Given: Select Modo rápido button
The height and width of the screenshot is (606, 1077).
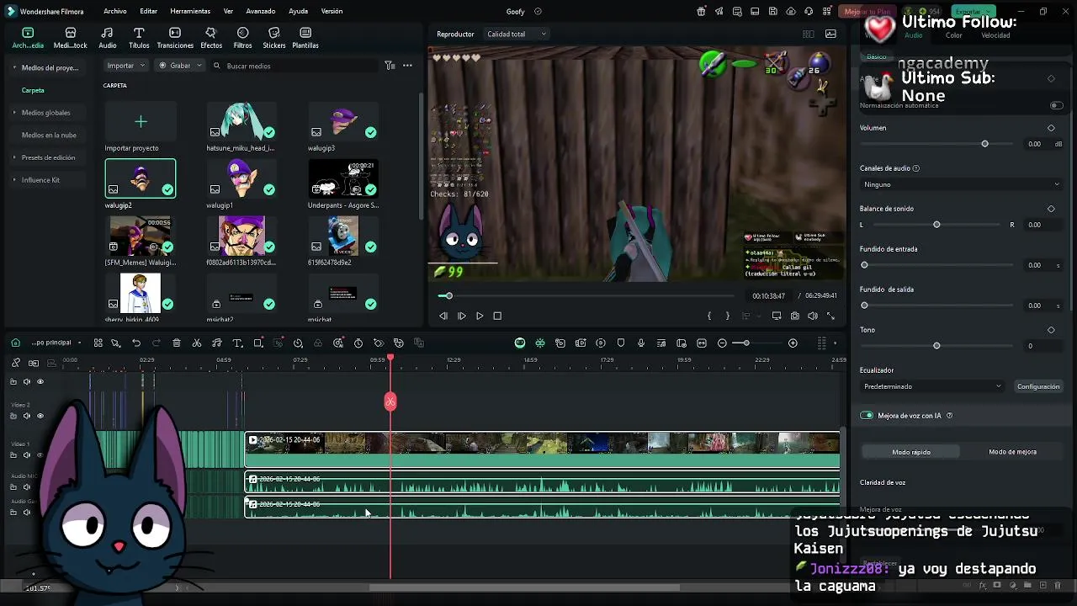Looking at the screenshot, I should (x=911, y=452).
